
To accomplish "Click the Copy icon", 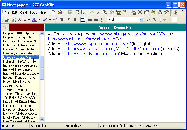I will pos(105,12).
